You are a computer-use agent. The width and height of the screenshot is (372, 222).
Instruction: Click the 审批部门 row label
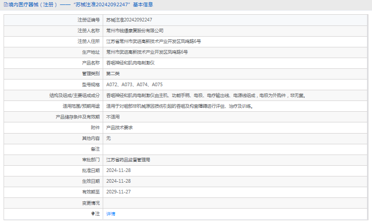(x=91, y=159)
